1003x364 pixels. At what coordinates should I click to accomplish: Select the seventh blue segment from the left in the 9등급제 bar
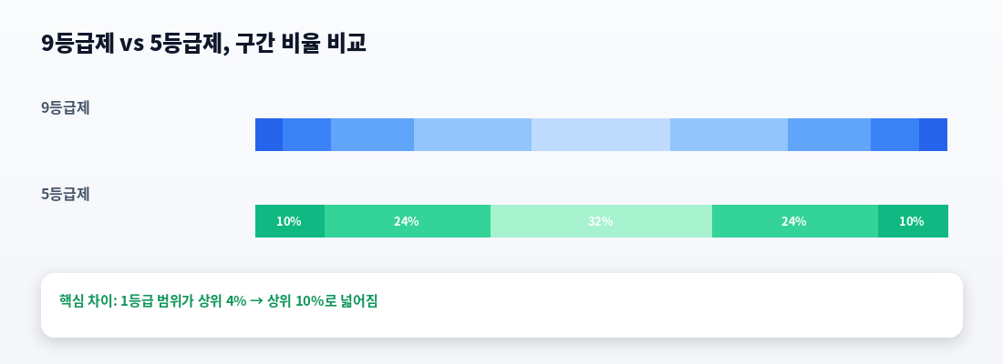[x=829, y=135]
